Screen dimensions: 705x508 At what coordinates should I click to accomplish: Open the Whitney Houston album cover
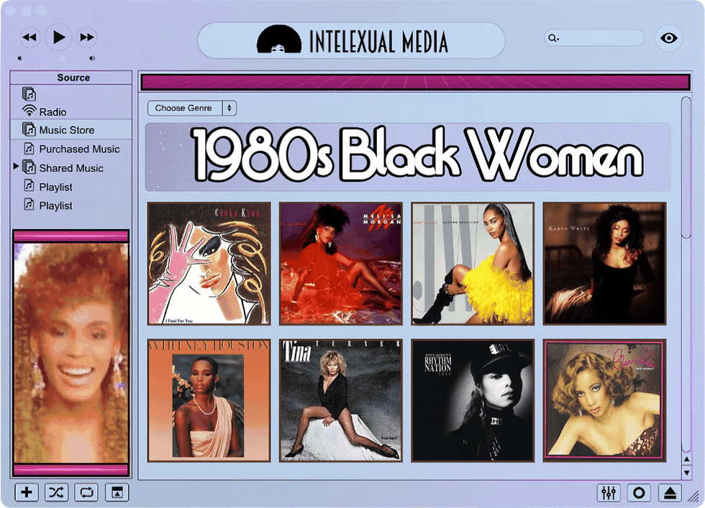[209, 401]
